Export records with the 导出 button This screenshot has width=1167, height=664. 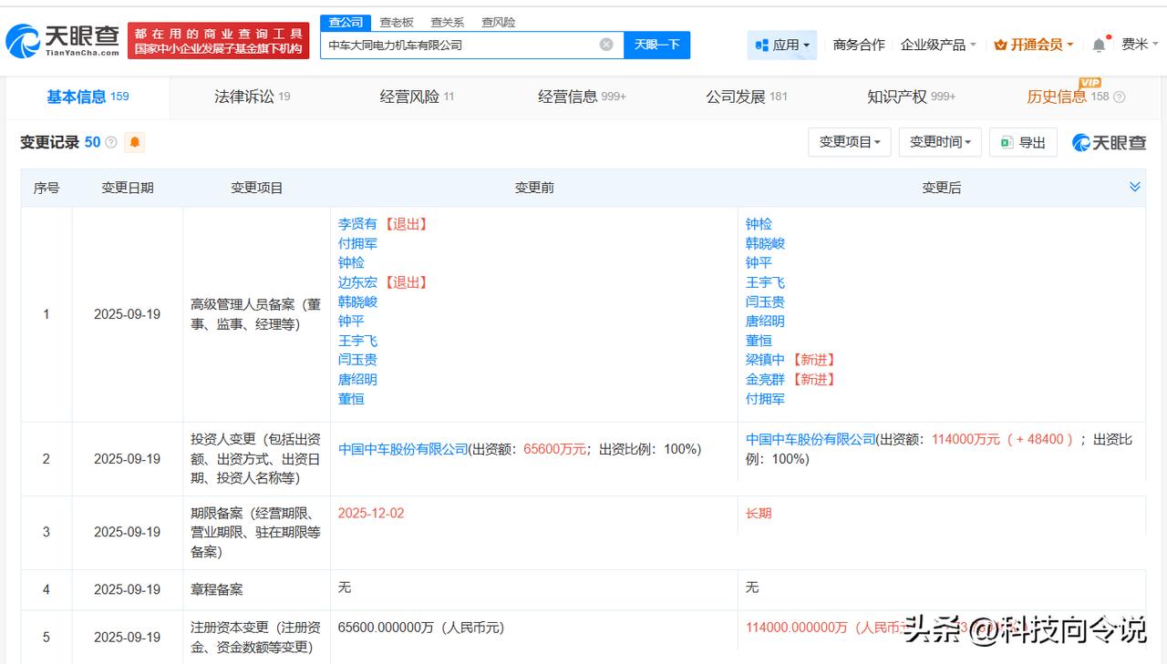tap(1023, 142)
